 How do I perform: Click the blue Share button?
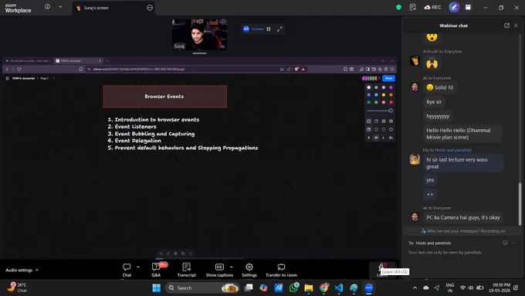click(388, 78)
